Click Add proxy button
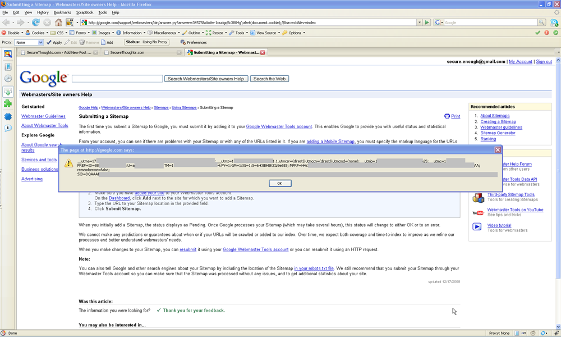 pyautogui.click(x=107, y=42)
